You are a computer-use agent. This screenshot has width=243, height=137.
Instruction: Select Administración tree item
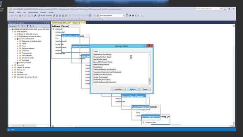22,75
